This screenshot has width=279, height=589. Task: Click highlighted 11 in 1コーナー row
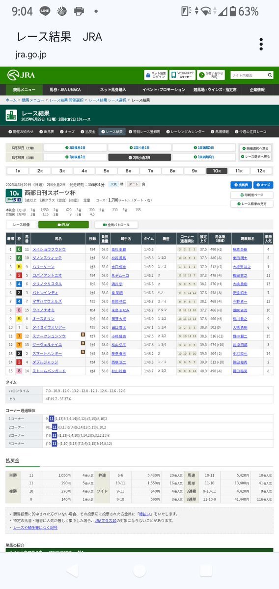tap(52, 419)
